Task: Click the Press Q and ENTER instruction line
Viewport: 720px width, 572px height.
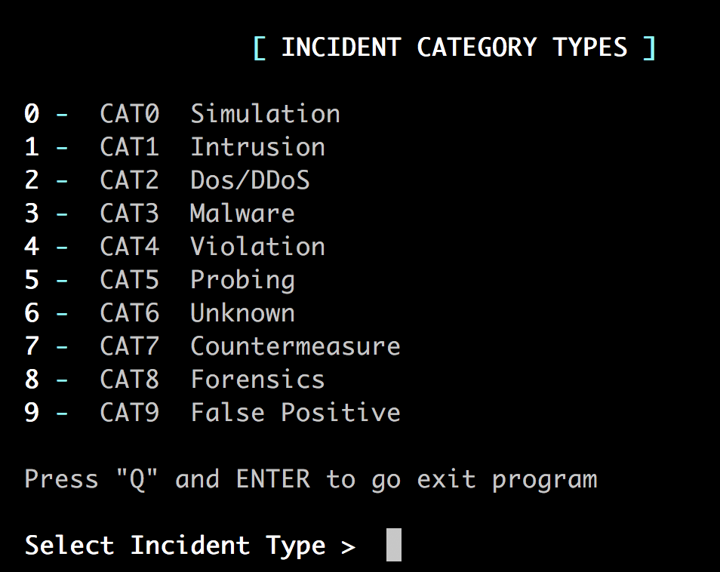Action: [311, 480]
